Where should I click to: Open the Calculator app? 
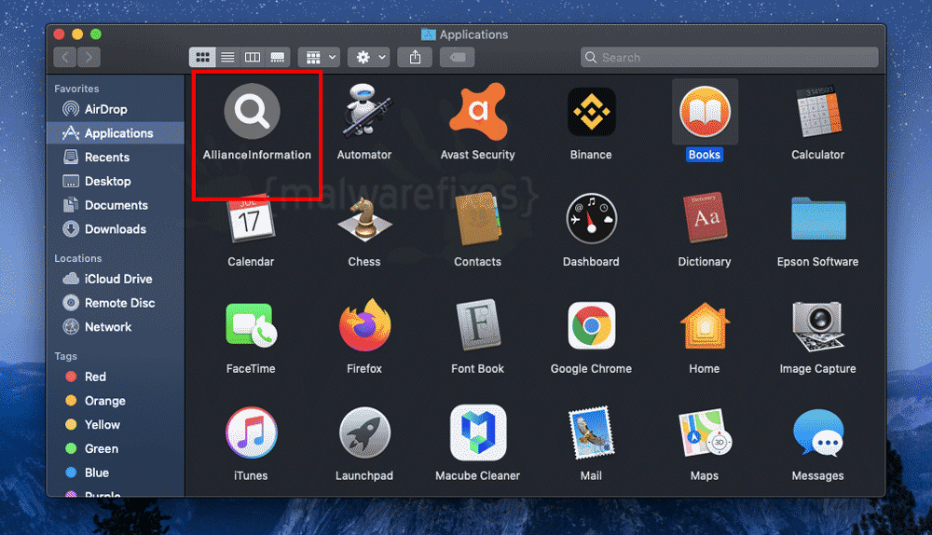point(818,112)
